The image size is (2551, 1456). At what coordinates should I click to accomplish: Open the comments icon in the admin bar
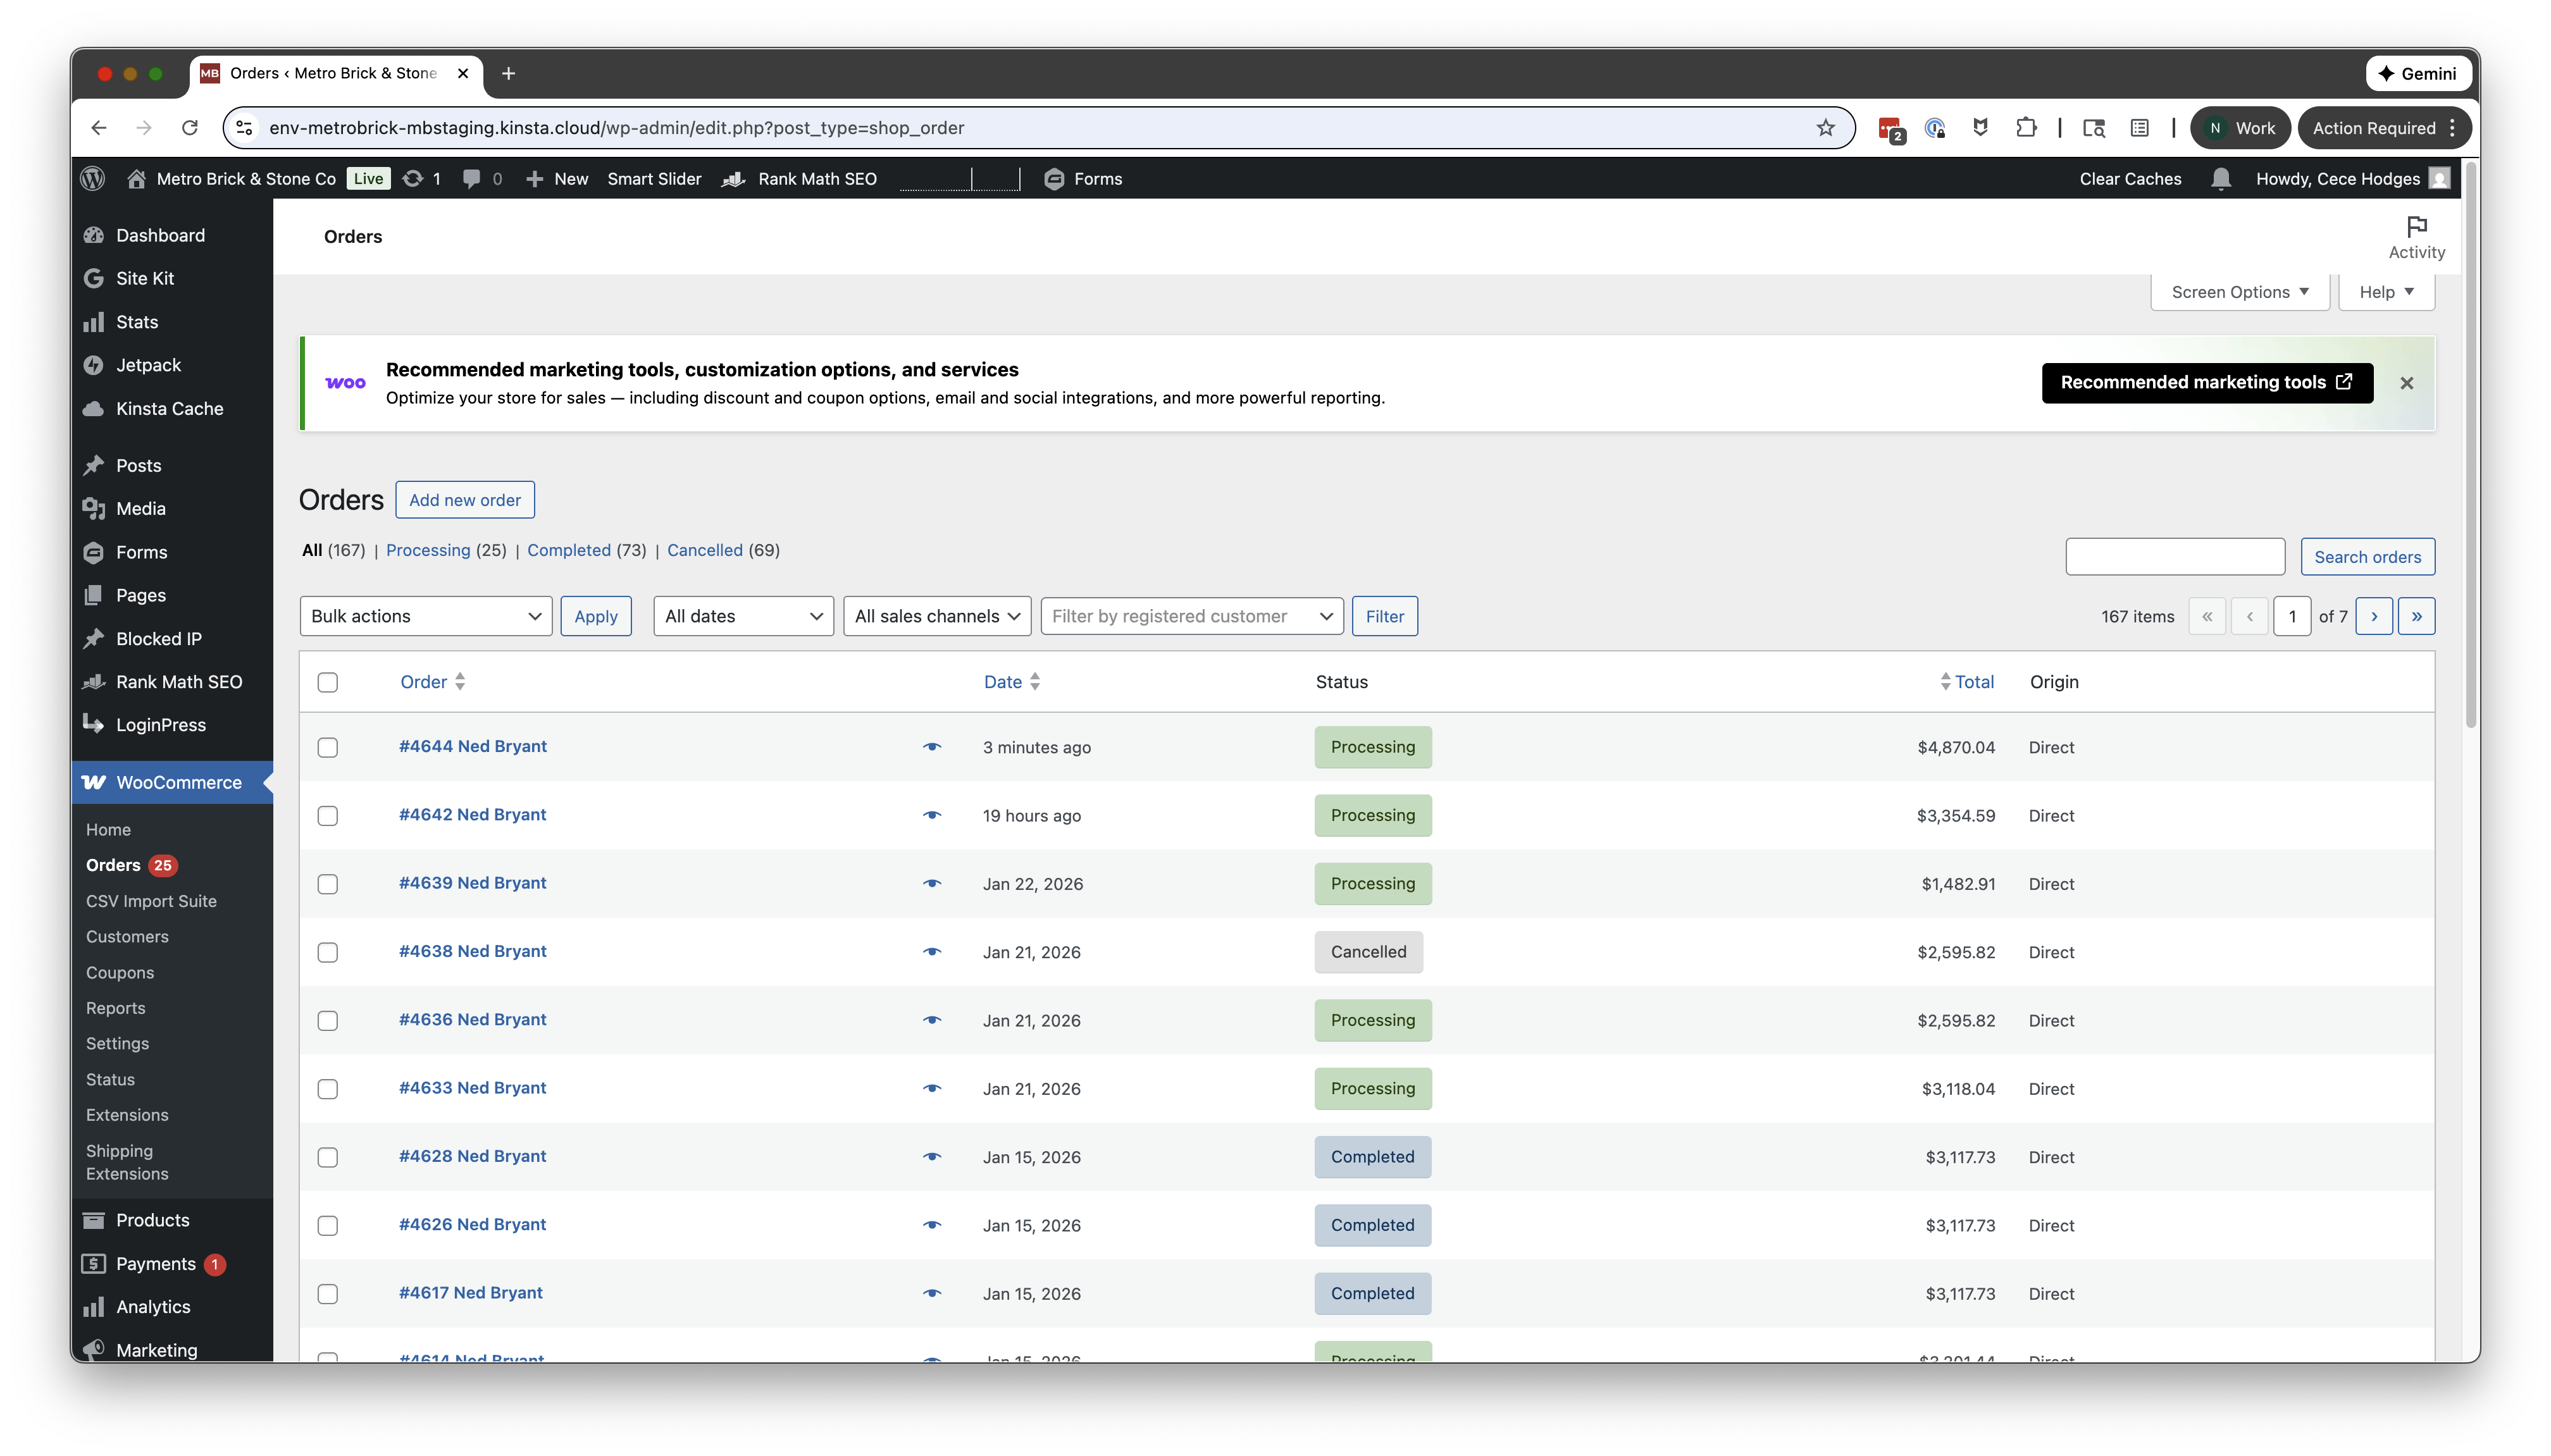click(474, 178)
